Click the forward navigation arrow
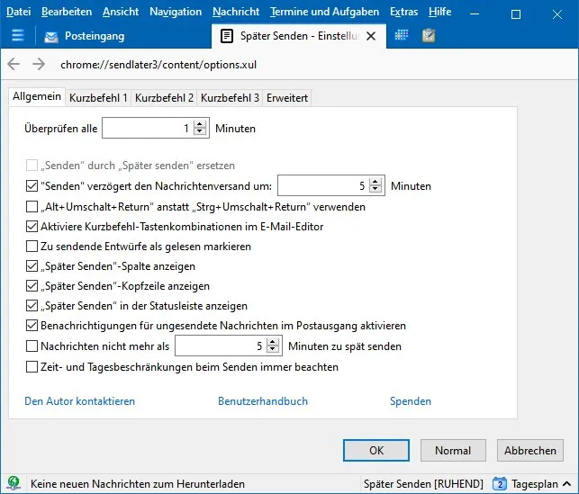 pos(39,64)
